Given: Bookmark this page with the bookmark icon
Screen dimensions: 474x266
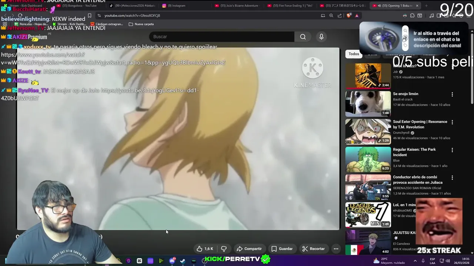Looking at the screenshot, I should (90, 16).
